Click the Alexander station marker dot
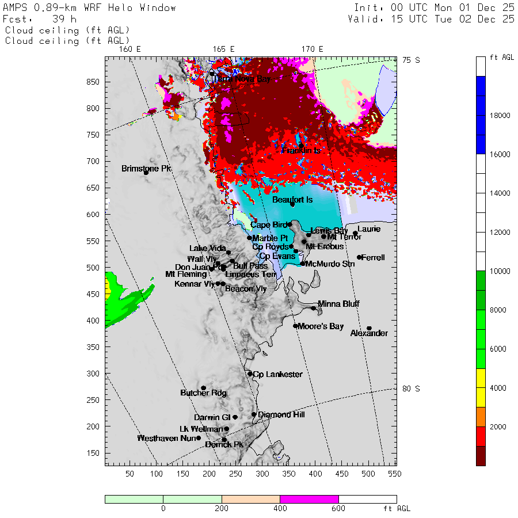 [369, 328]
